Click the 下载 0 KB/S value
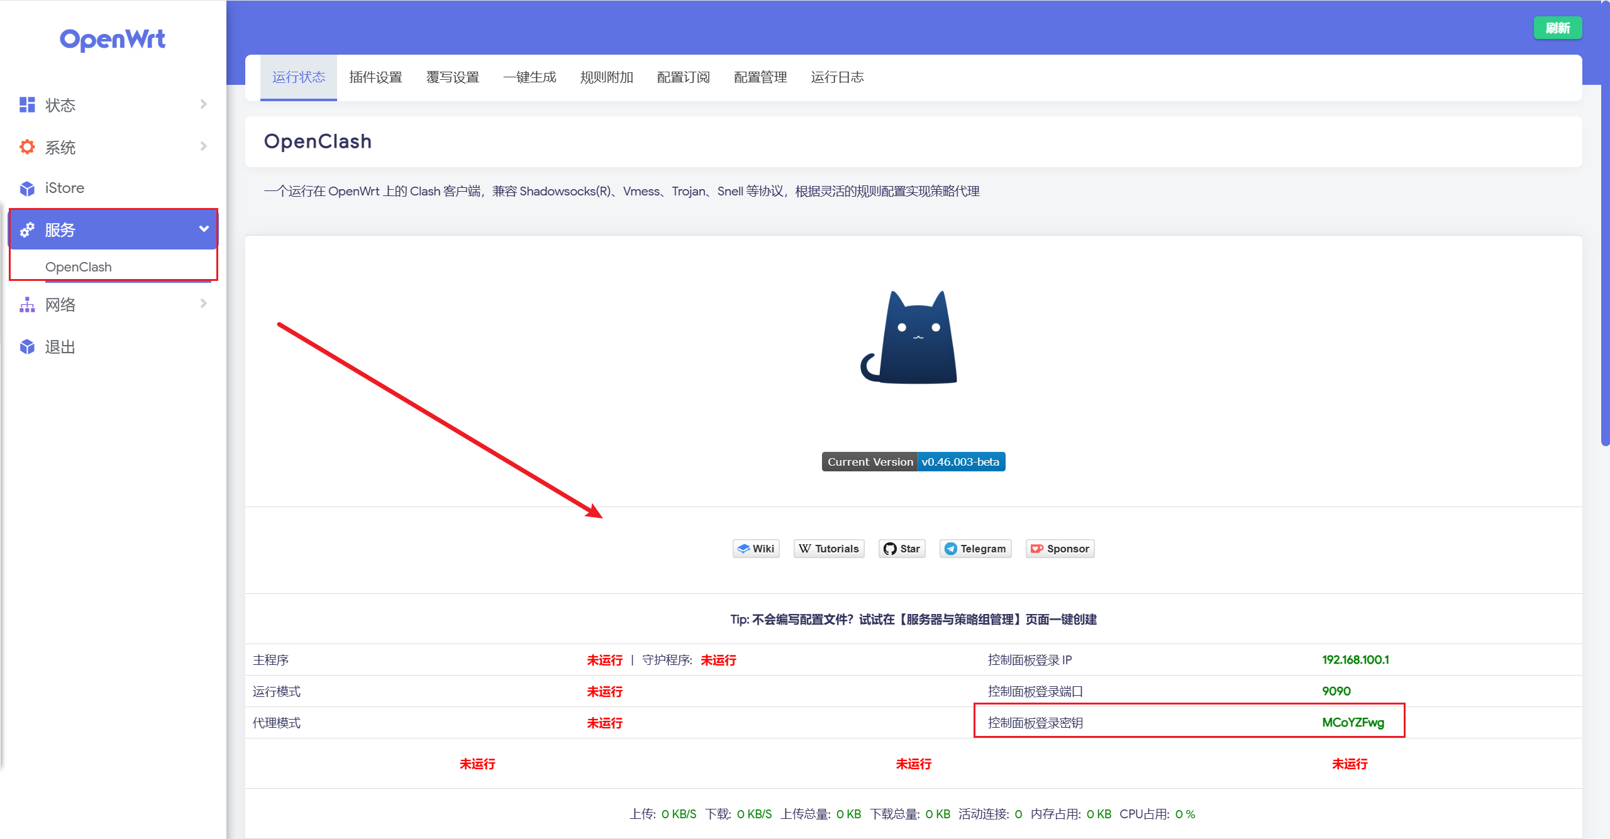The height and width of the screenshot is (839, 1610). pyautogui.click(x=754, y=814)
